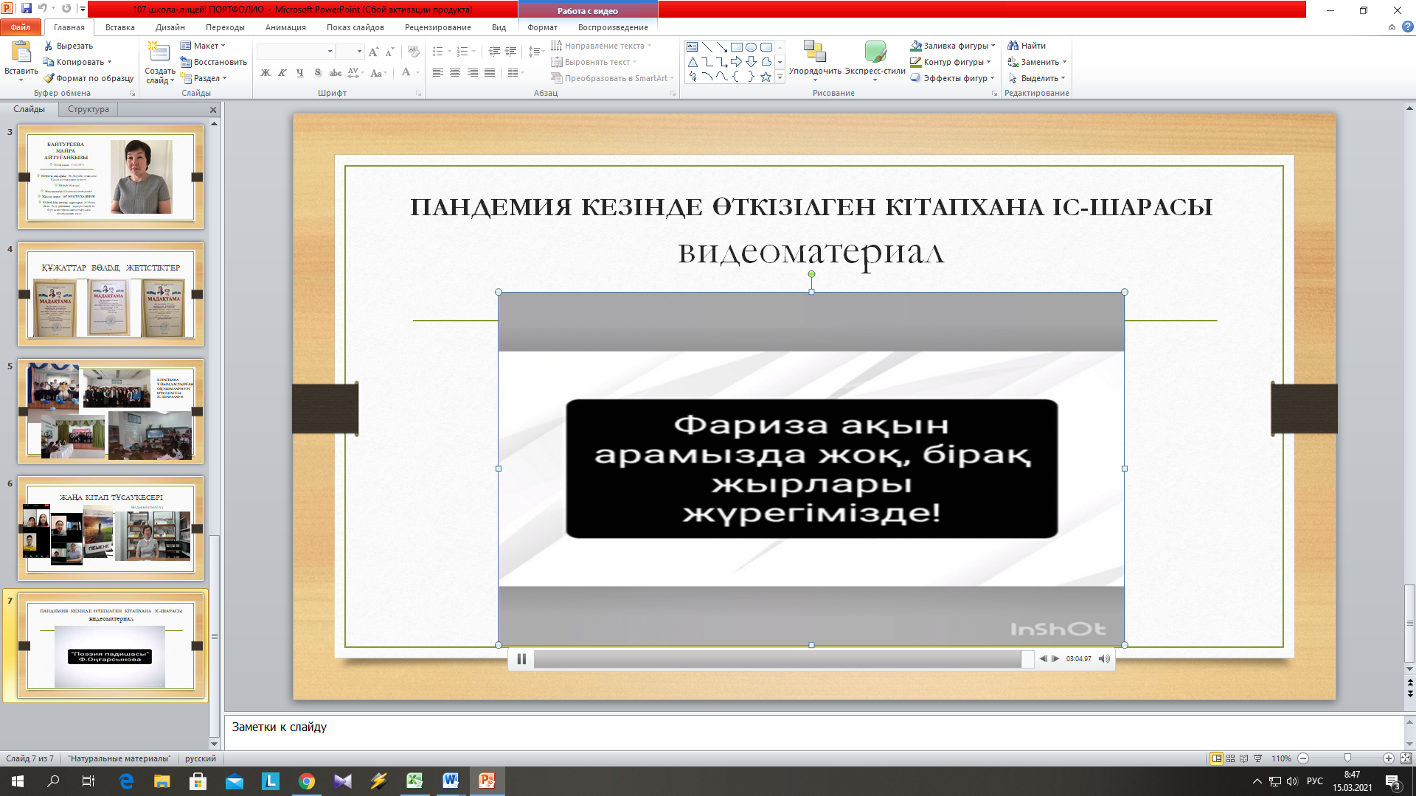The image size is (1416, 796).
Task: Center text in paragraph group
Action: click(455, 73)
